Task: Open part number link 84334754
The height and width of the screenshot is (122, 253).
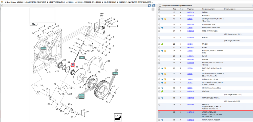Action: [x=191, y=16]
